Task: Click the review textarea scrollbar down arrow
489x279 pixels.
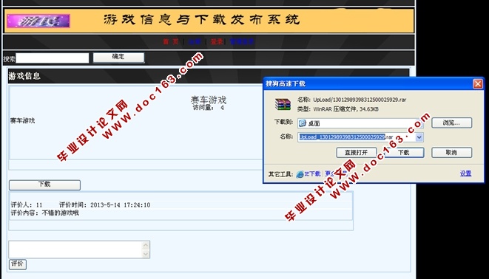Action: pyautogui.click(x=146, y=254)
